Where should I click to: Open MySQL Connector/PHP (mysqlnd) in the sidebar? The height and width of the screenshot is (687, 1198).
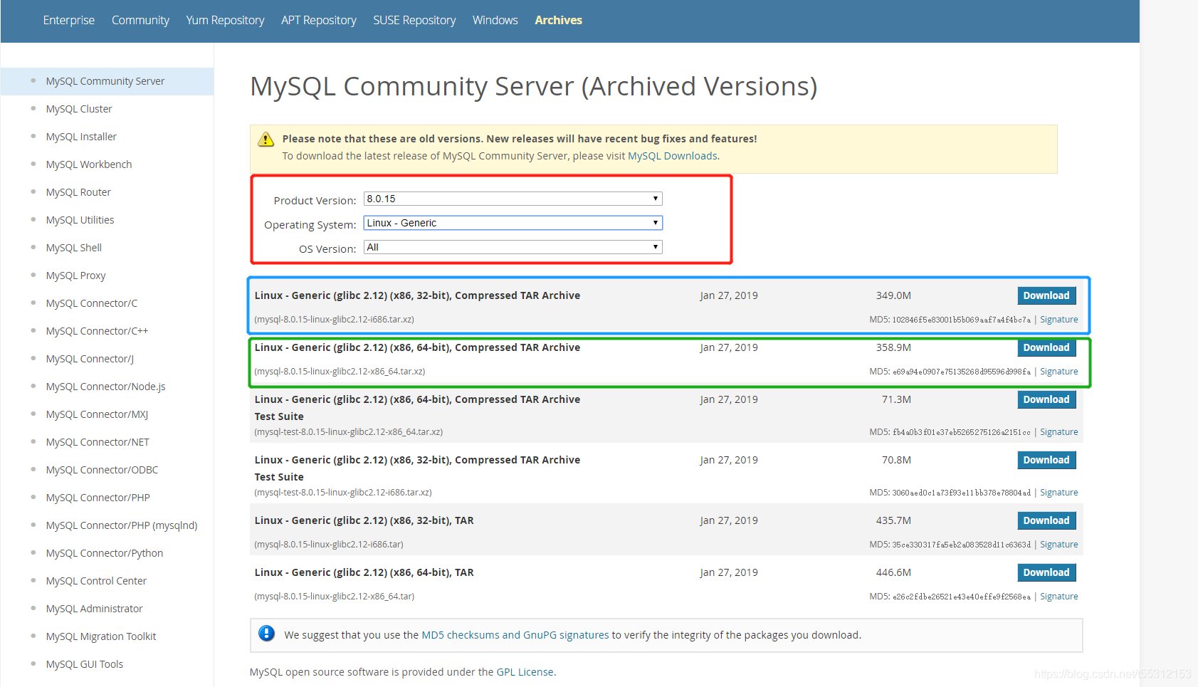tap(122, 525)
